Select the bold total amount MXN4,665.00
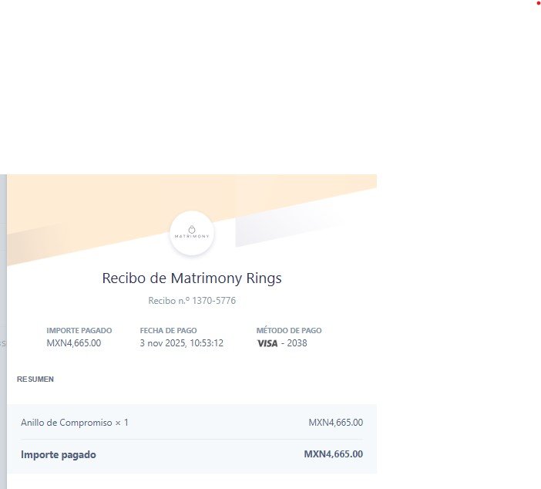This screenshot has width=541, height=489. pos(333,454)
